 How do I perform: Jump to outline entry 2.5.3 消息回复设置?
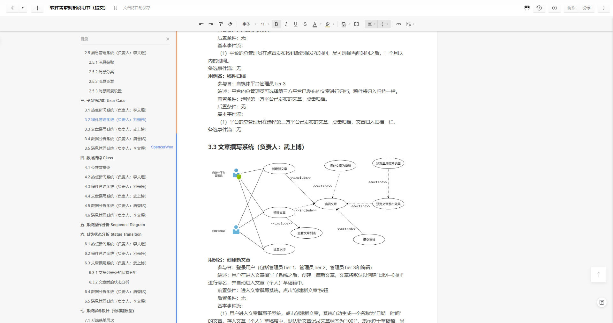pyautogui.click(x=105, y=91)
